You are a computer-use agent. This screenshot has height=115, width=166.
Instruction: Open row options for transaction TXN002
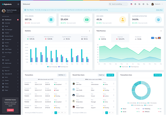click(66, 90)
